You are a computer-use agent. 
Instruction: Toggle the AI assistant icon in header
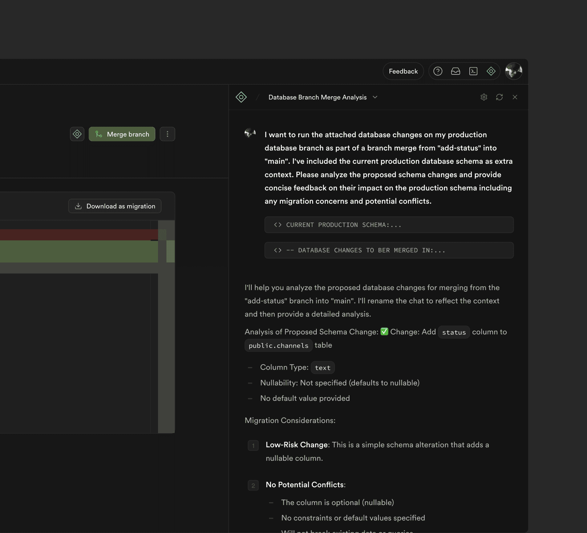[491, 71]
